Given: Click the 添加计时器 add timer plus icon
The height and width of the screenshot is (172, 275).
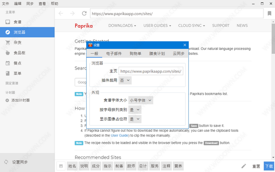Looking at the screenshot, I should pyautogui.click(x=7, y=100).
